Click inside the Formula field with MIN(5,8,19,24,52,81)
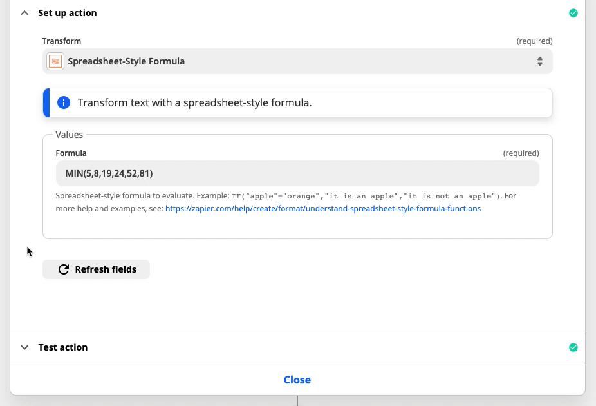The height and width of the screenshot is (406, 596). [x=297, y=173]
